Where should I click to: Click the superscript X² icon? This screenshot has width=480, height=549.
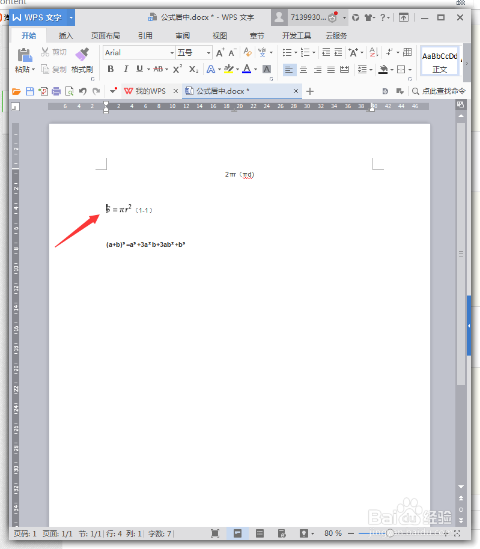(x=177, y=69)
